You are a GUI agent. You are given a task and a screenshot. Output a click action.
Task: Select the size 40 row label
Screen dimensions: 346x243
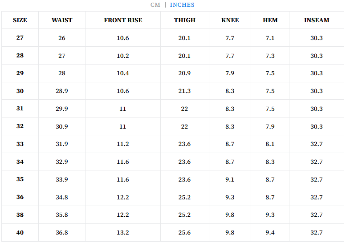(20, 233)
